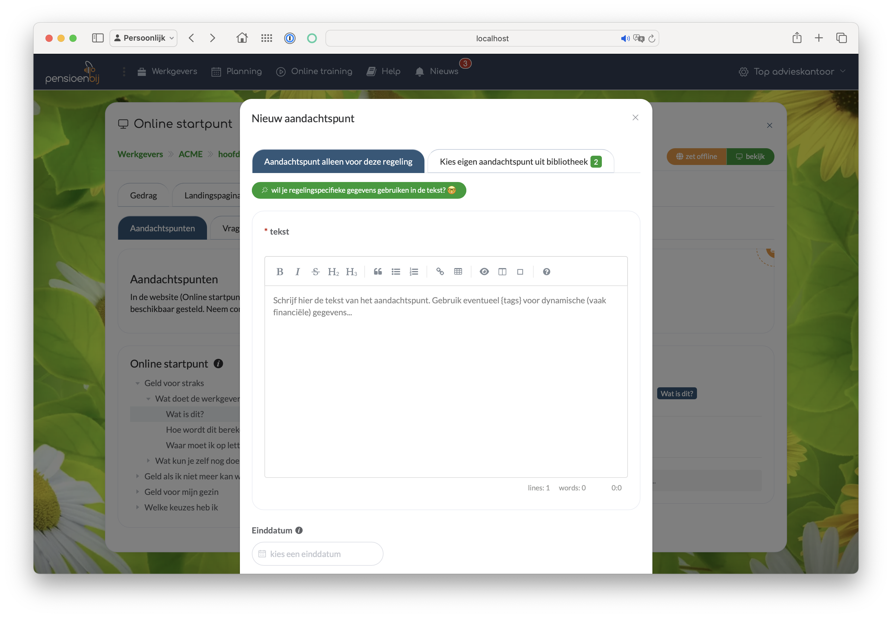Viewport: 892px width, 618px height.
Task: Open tab Kies eigen aandachtspunt uit bibliotheek
Action: [520, 161]
